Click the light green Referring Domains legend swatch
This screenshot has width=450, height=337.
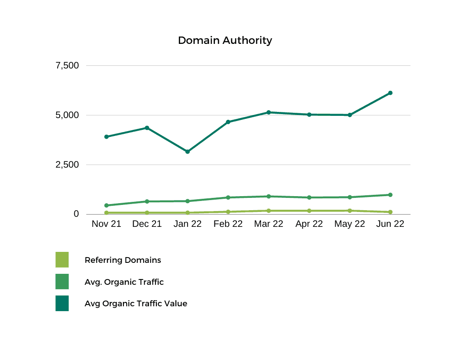62,260
